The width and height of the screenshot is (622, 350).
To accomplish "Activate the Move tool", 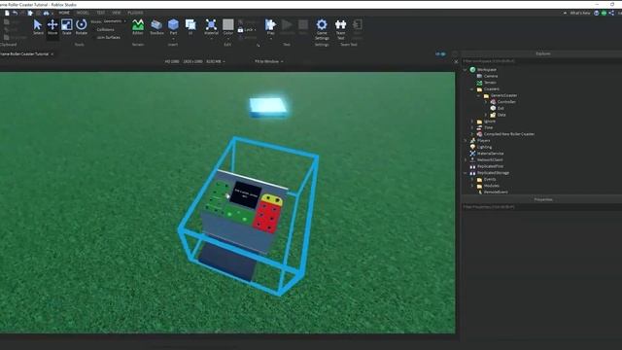I will click(x=52, y=26).
